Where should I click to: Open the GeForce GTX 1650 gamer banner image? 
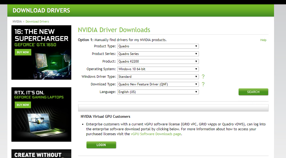pos(41,52)
